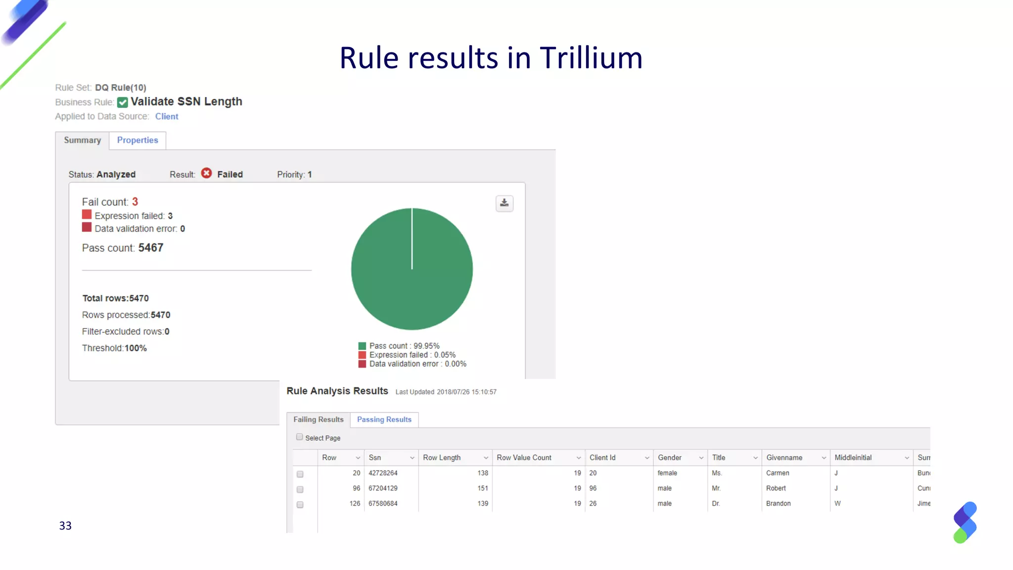The width and height of the screenshot is (1013, 570).
Task: Click the download chart icon
Action: coord(504,203)
